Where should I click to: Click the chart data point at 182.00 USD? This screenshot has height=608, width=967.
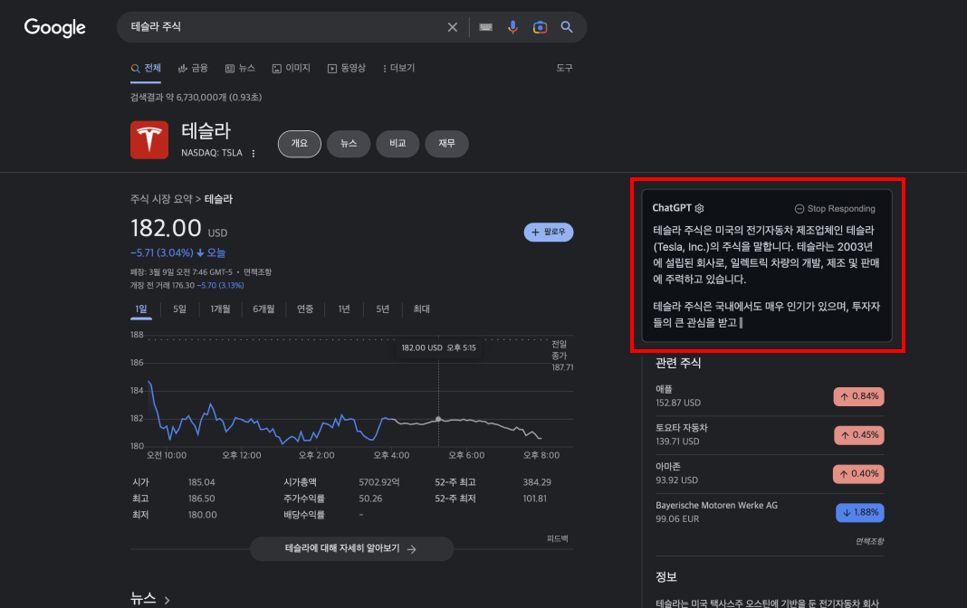pos(438,419)
